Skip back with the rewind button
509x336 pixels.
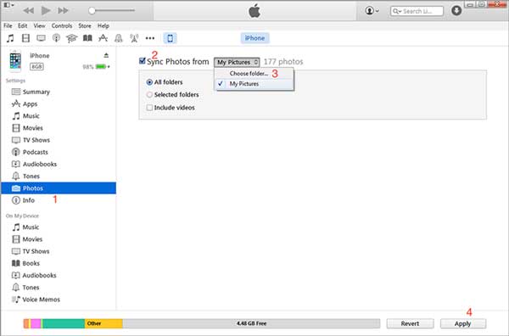[x=29, y=11]
